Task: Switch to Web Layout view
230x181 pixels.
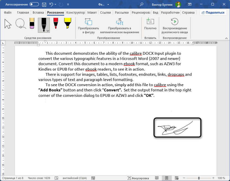Action: point(177,178)
